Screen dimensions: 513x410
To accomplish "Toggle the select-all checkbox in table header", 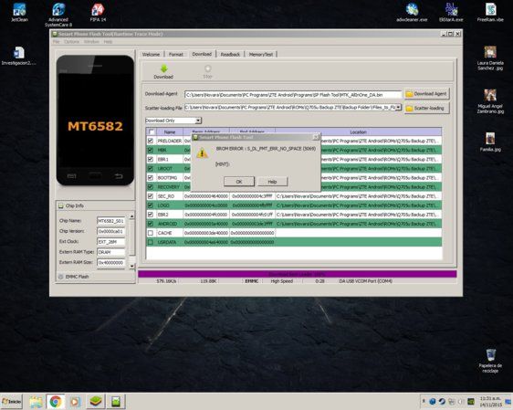I will click(x=152, y=131).
